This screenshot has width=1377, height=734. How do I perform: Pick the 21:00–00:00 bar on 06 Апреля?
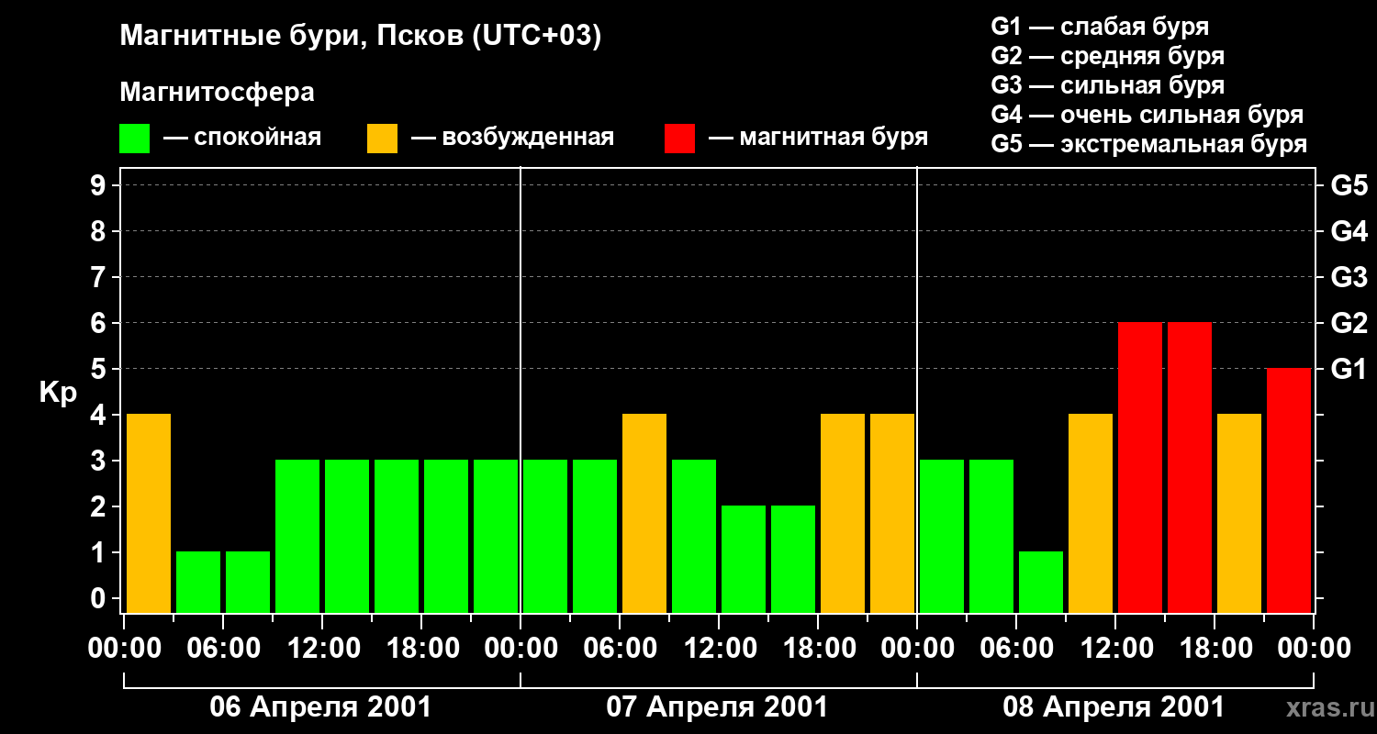coord(496,536)
